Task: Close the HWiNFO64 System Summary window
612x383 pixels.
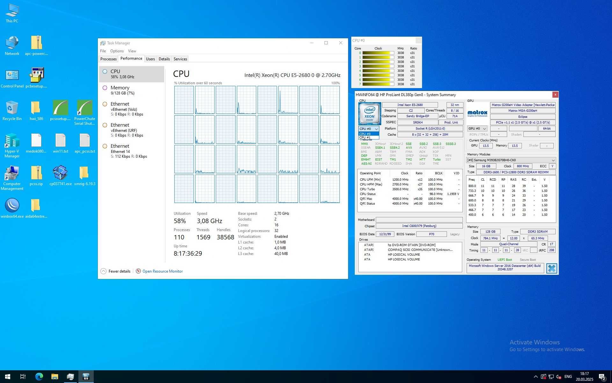Action: [555, 94]
